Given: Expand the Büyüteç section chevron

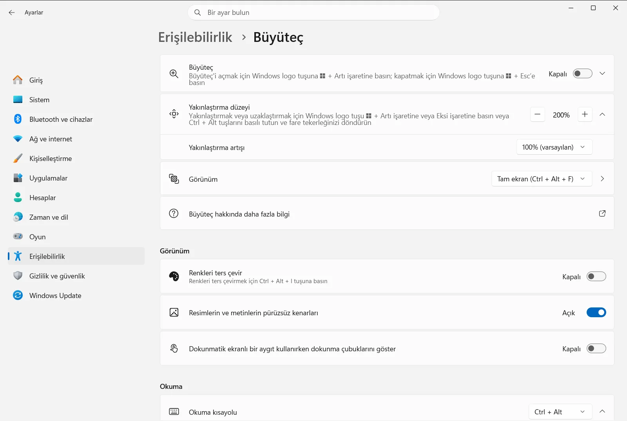Looking at the screenshot, I should [x=602, y=74].
